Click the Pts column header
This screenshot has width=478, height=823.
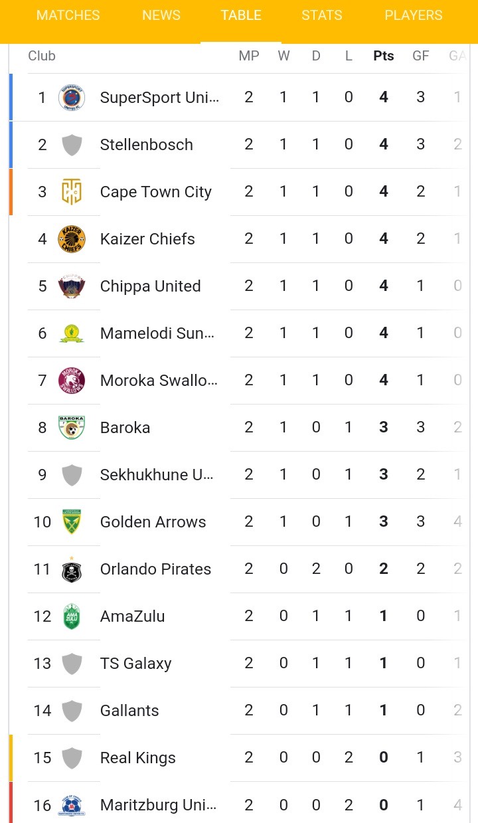(384, 56)
